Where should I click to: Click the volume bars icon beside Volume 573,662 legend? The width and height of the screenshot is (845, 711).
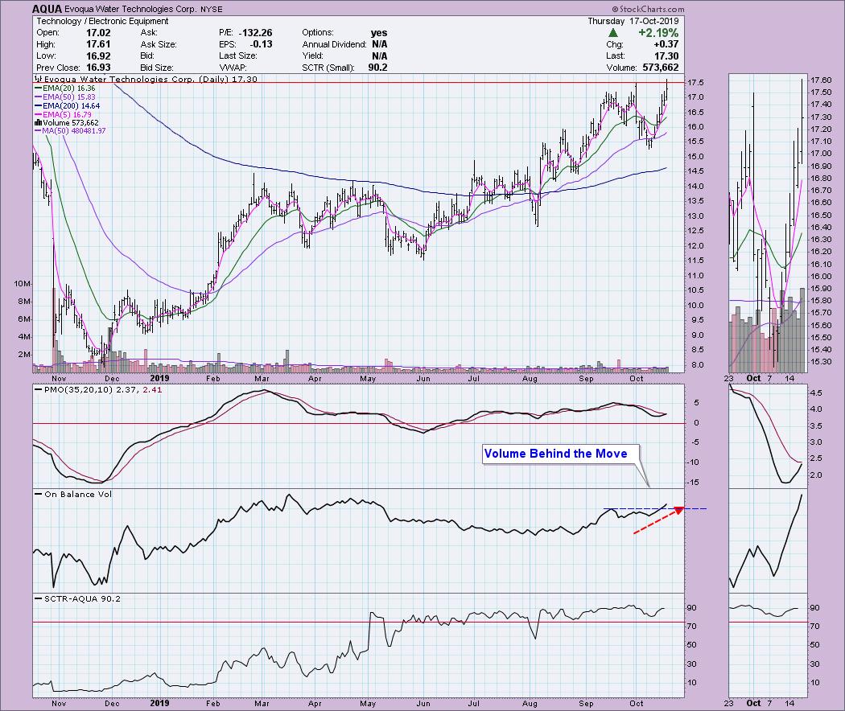coord(39,123)
